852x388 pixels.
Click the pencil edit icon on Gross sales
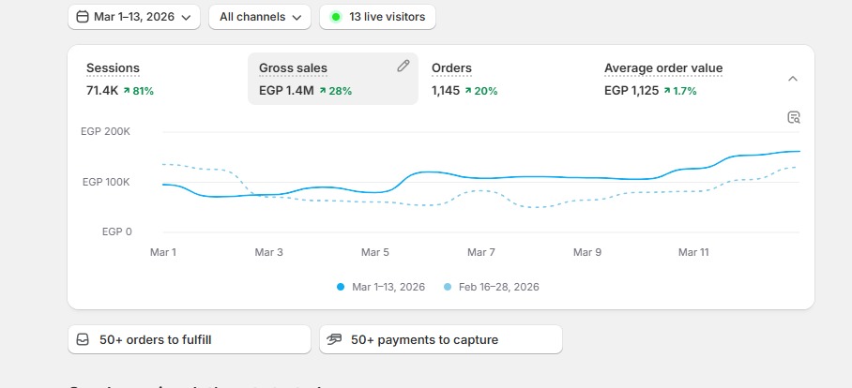(403, 67)
